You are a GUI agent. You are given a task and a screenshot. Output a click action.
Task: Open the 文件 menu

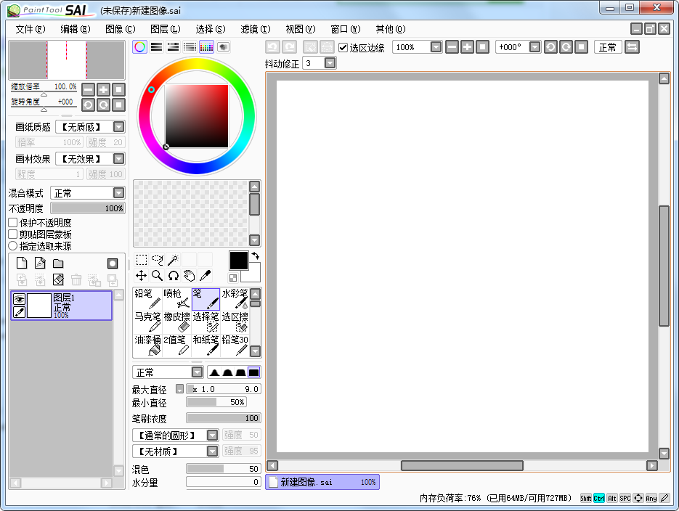pos(30,29)
